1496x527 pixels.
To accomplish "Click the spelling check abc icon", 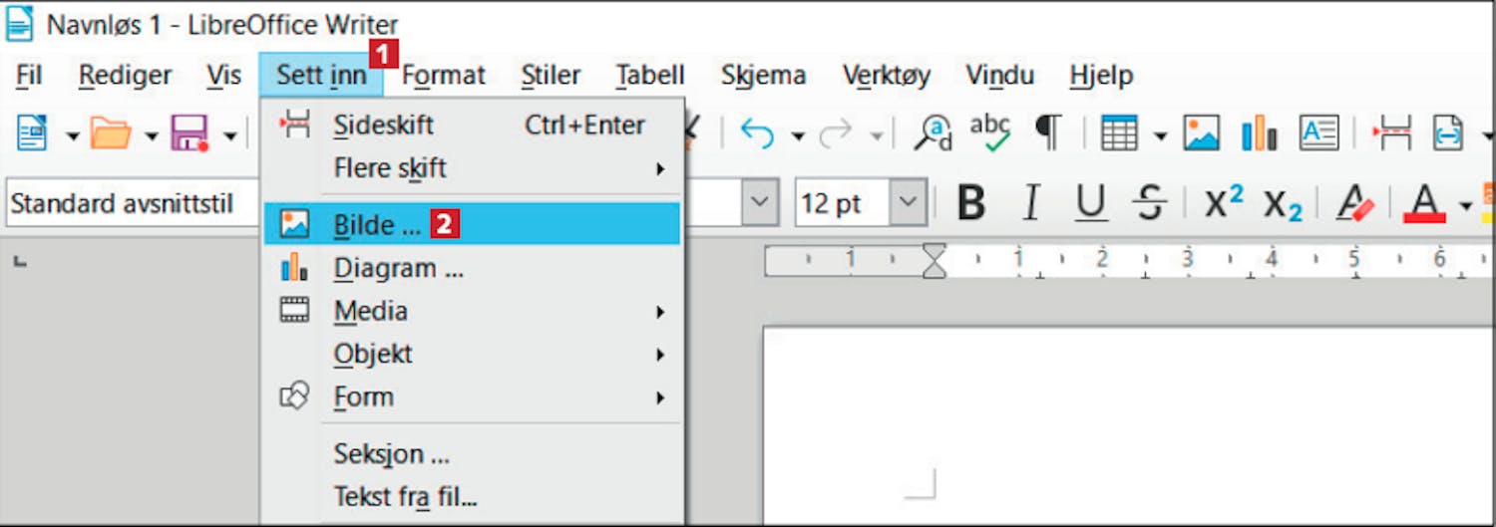I will pyautogui.click(x=990, y=132).
